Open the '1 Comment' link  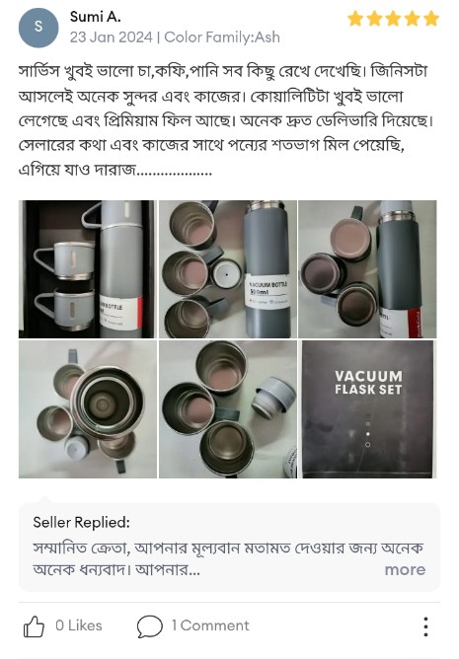[210, 625]
